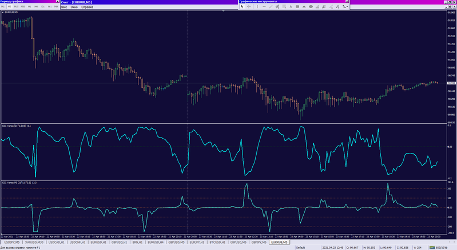Viewport: 457px width, 250px height.
Task: Select the Gann fan tool
Action: pyautogui.click(x=324, y=6)
